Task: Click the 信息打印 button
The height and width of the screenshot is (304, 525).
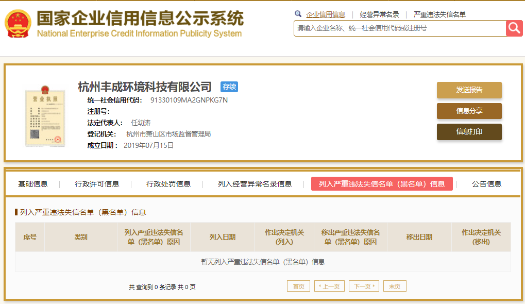Action: 469,131
